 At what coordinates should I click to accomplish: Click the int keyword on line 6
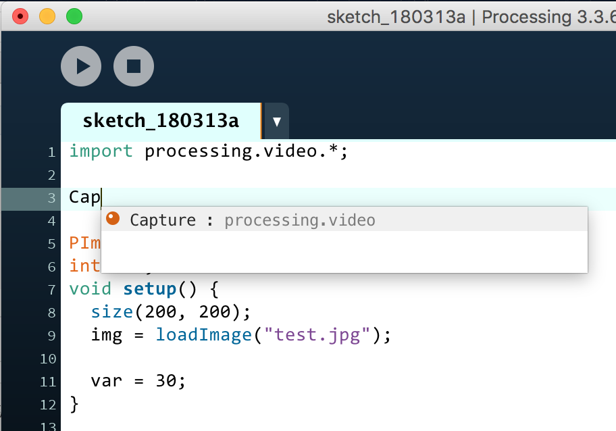click(x=82, y=265)
